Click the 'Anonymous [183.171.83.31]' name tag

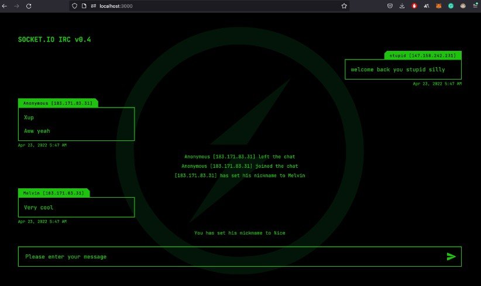click(x=58, y=104)
